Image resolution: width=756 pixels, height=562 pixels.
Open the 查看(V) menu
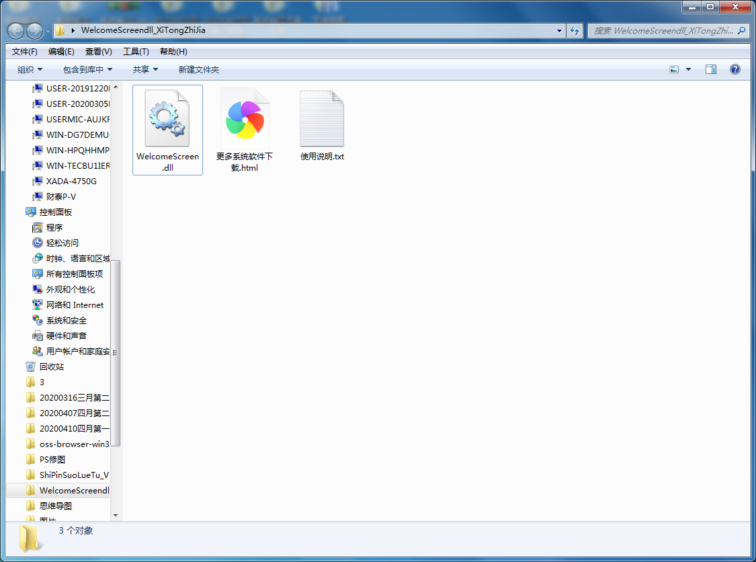click(x=98, y=52)
